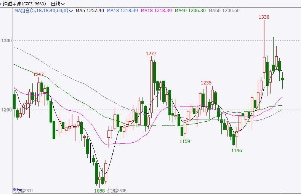This screenshot has height=194, width=301.
Task: Click the 1300 price axis label
Action: coord(6,41)
